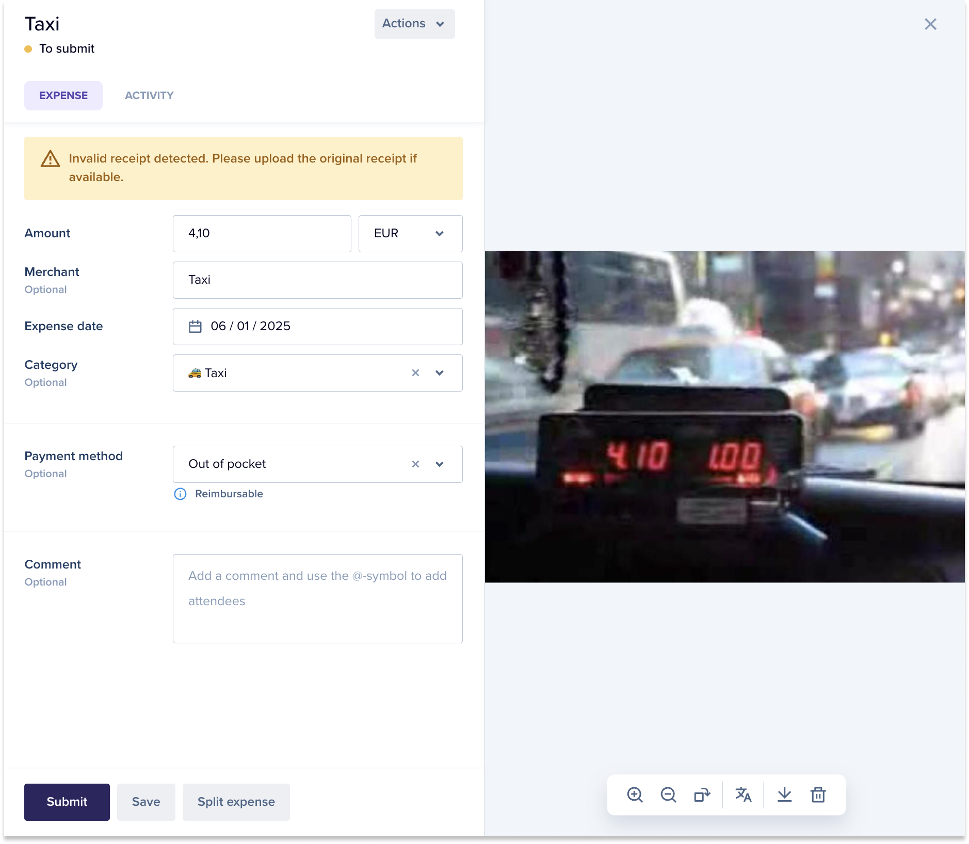
Task: Open the Actions dropdown menu
Action: tap(414, 24)
